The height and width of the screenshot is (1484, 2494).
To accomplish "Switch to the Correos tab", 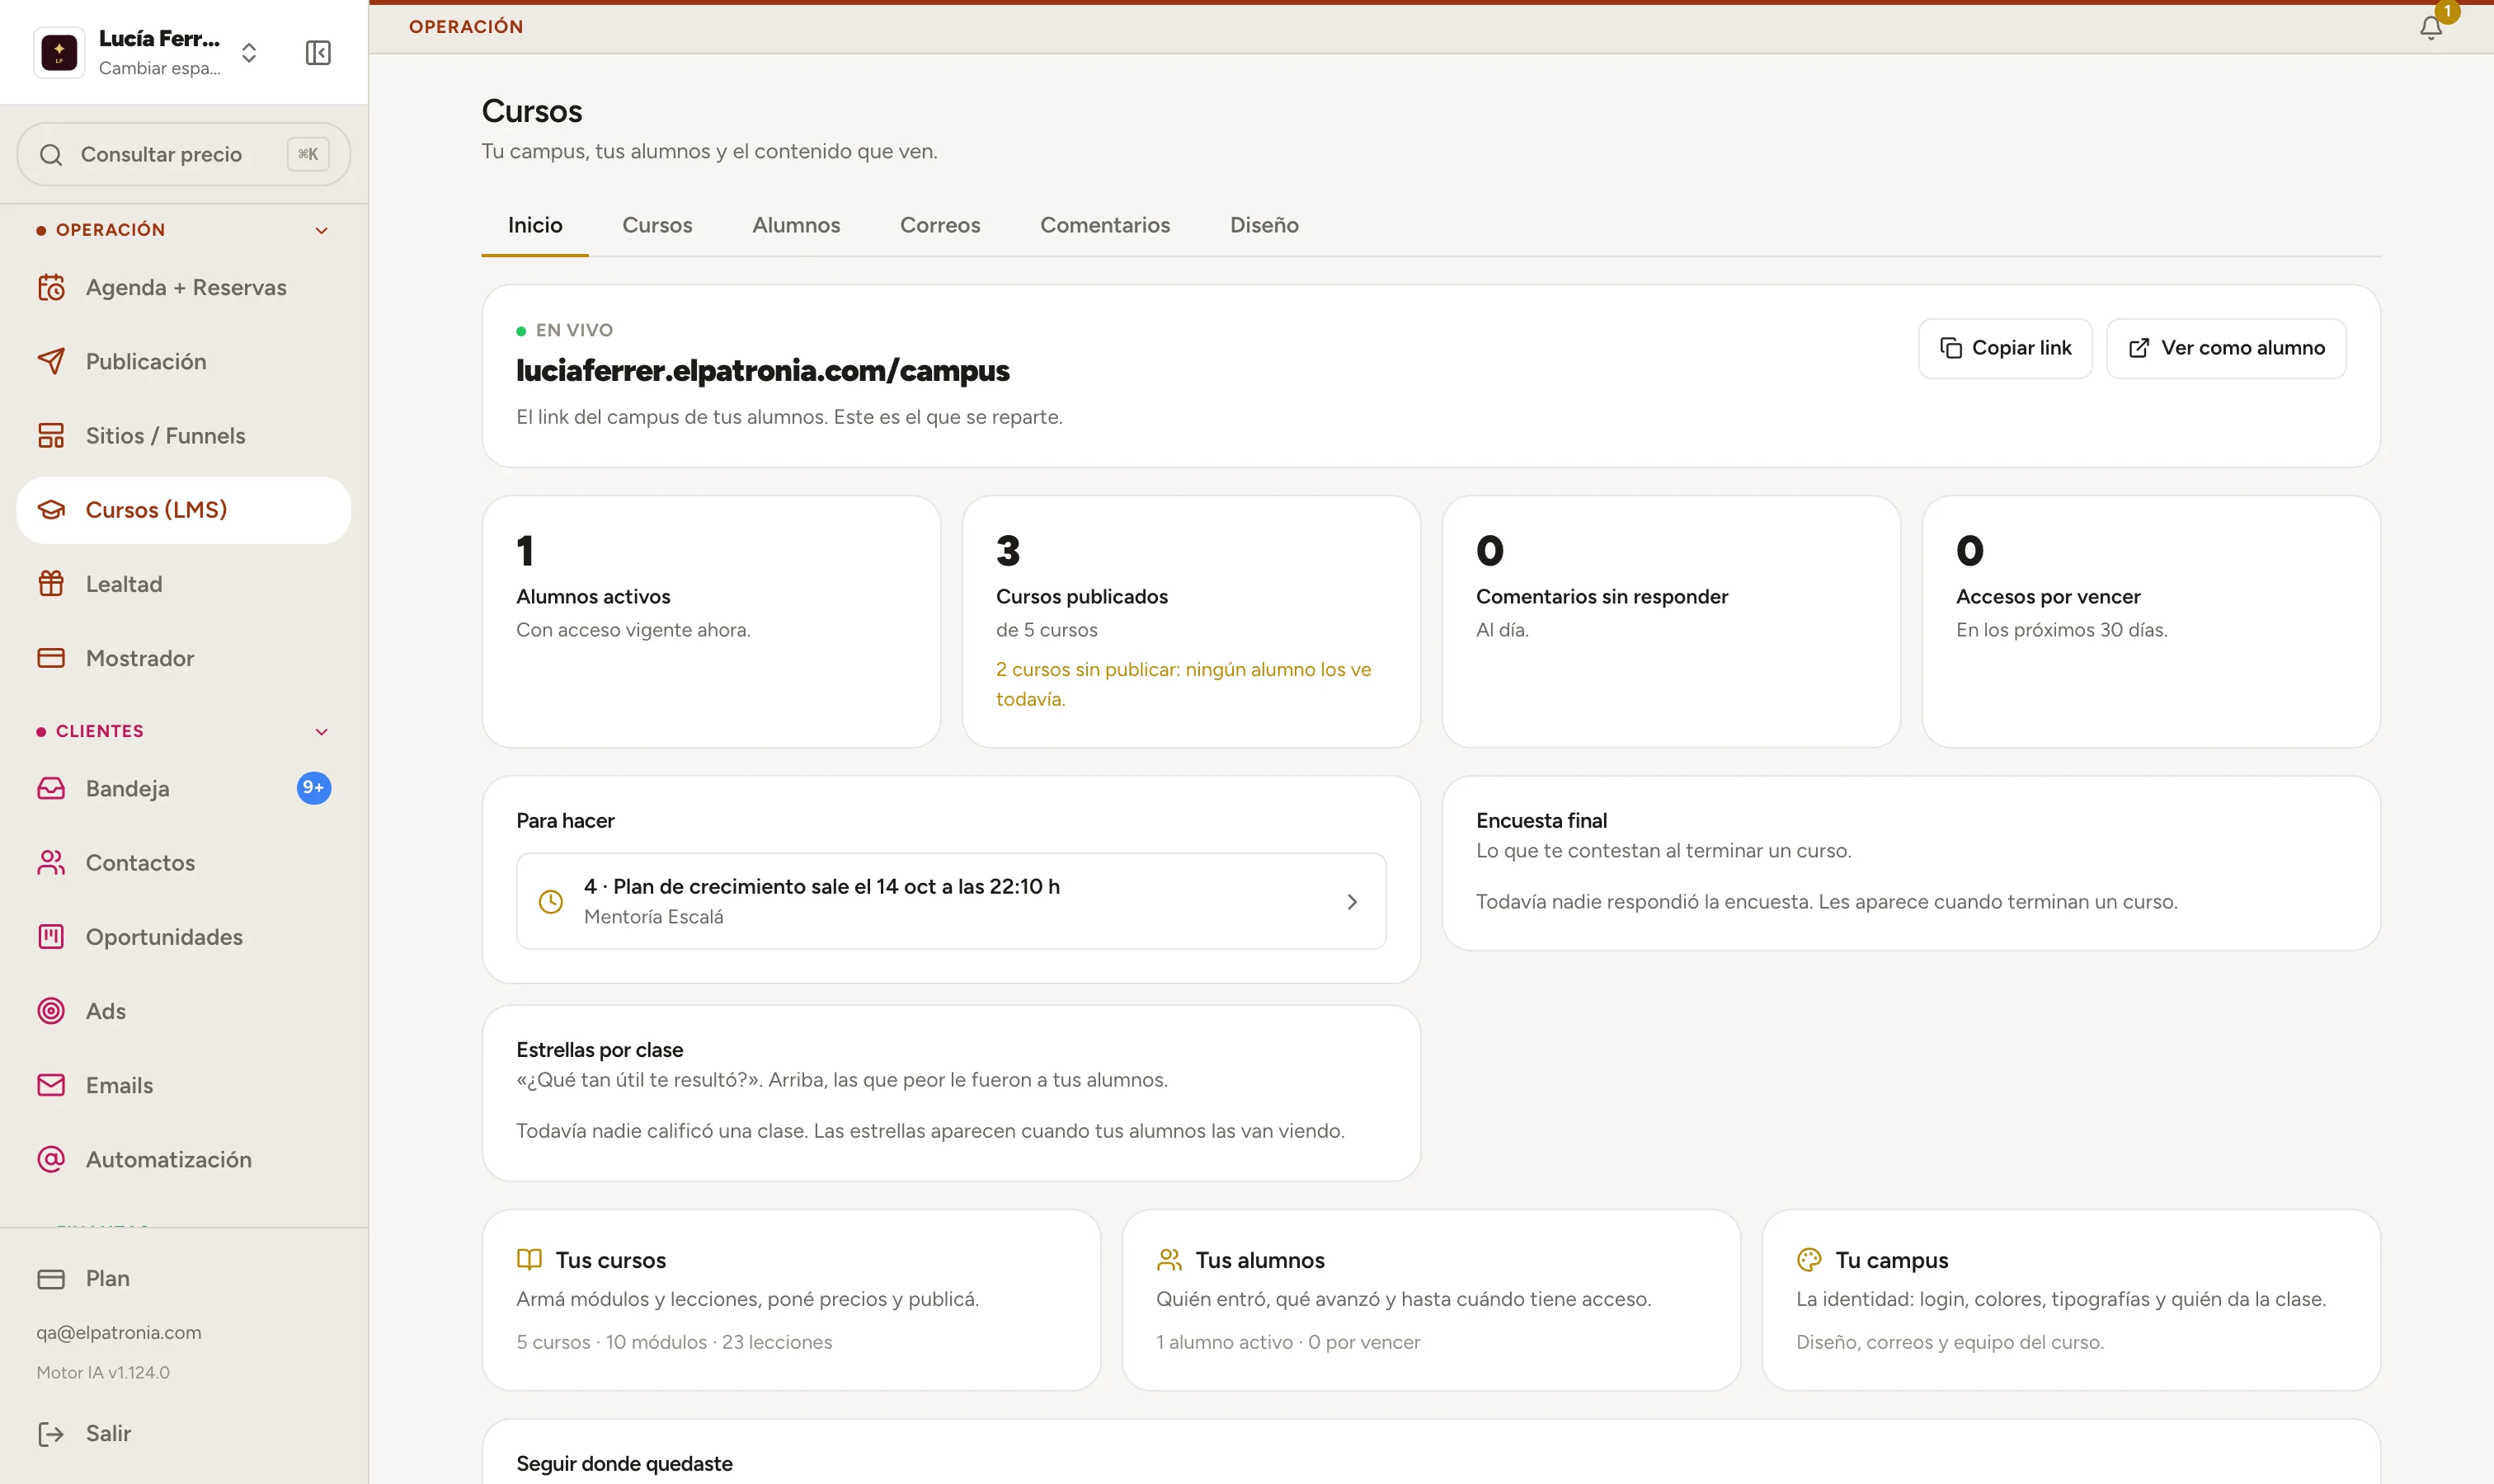I will point(940,225).
